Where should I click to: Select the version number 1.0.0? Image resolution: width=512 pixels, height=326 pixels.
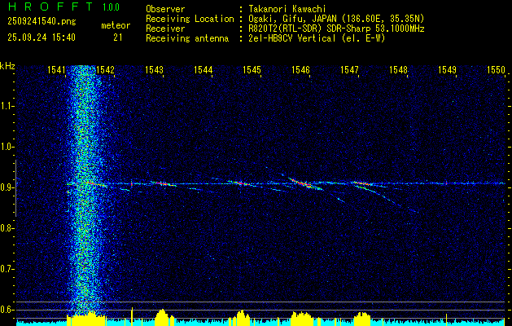(x=111, y=7)
